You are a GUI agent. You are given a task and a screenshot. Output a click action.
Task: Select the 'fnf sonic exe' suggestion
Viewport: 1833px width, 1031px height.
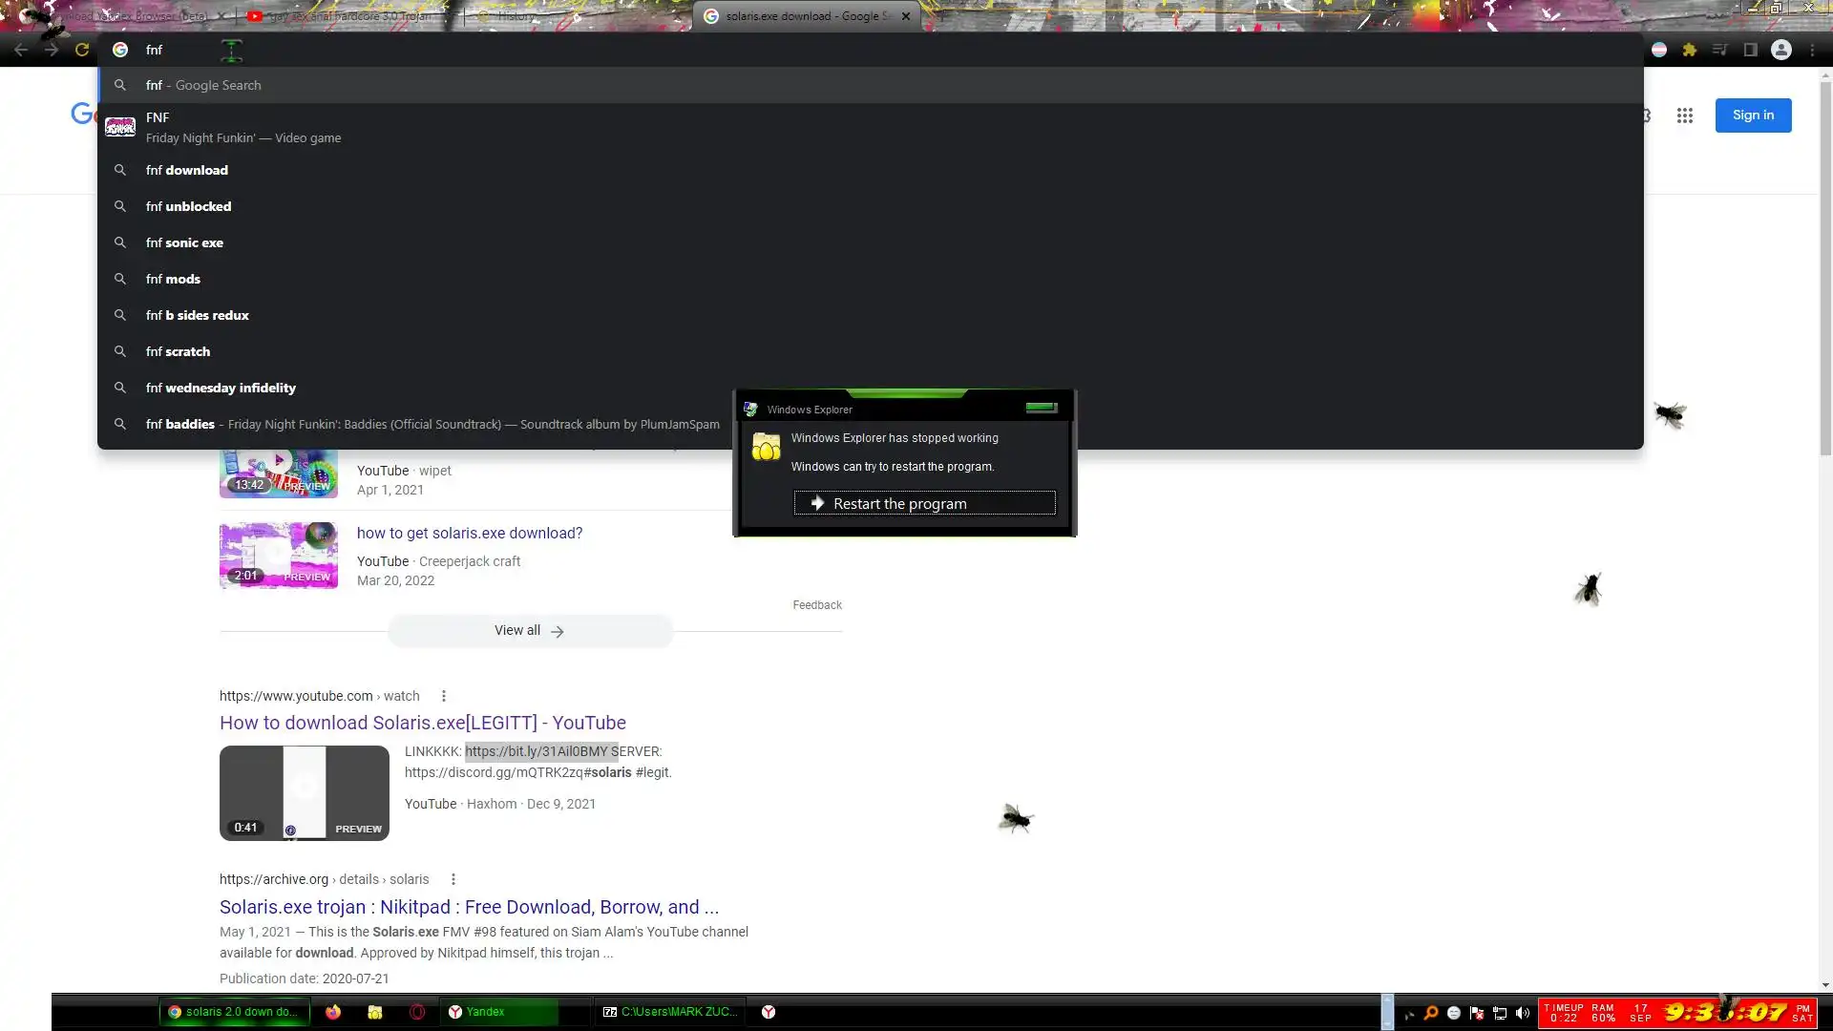184,242
